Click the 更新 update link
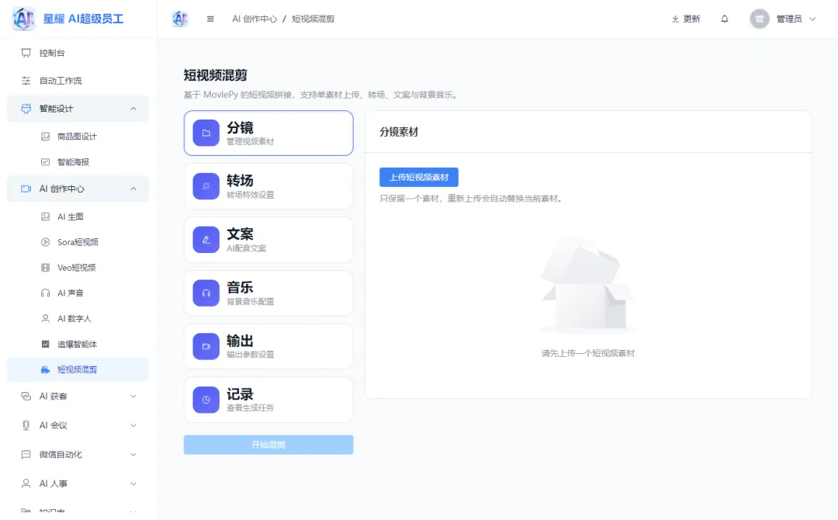Image resolution: width=838 pixels, height=520 pixels. [686, 19]
